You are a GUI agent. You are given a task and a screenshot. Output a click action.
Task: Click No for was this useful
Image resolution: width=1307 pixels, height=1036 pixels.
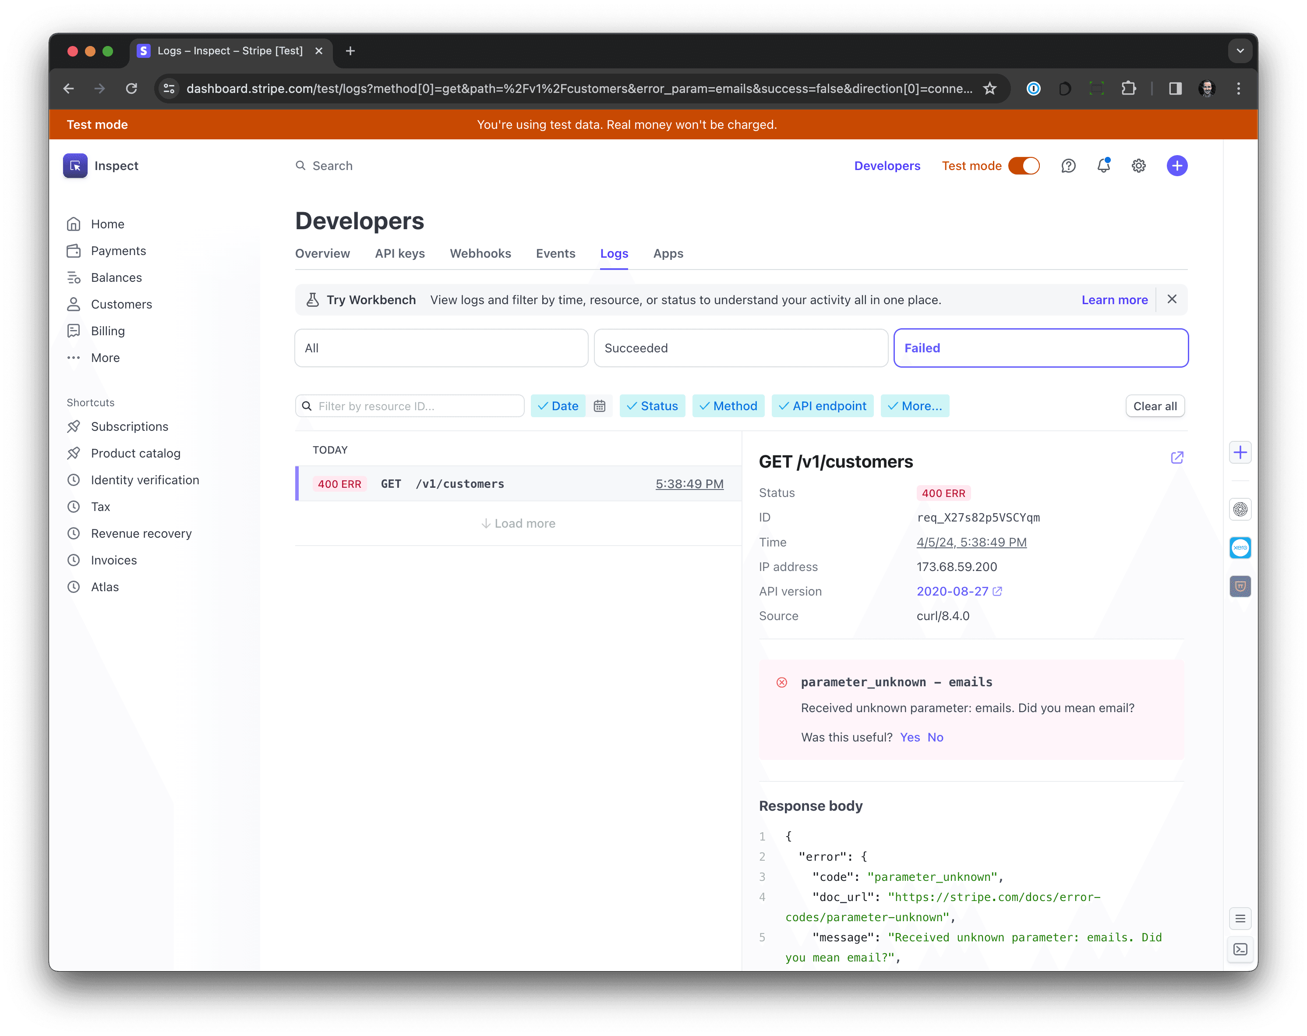[x=935, y=737]
